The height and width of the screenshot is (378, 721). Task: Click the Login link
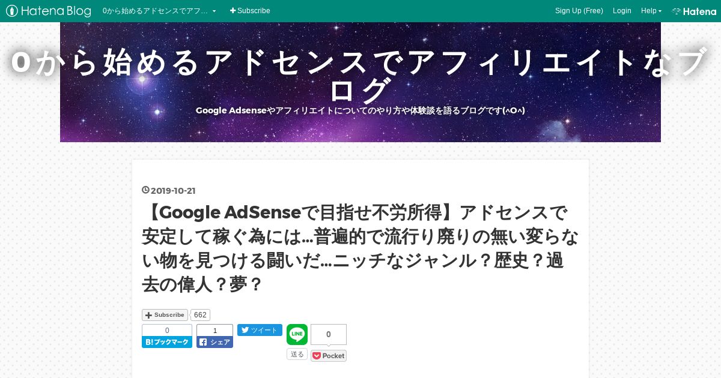622,11
